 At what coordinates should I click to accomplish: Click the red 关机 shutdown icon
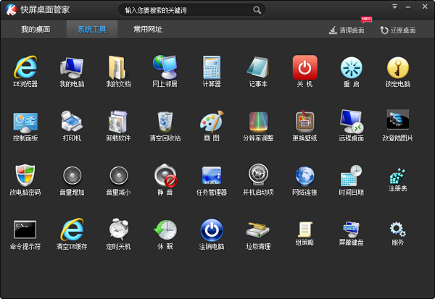click(305, 67)
